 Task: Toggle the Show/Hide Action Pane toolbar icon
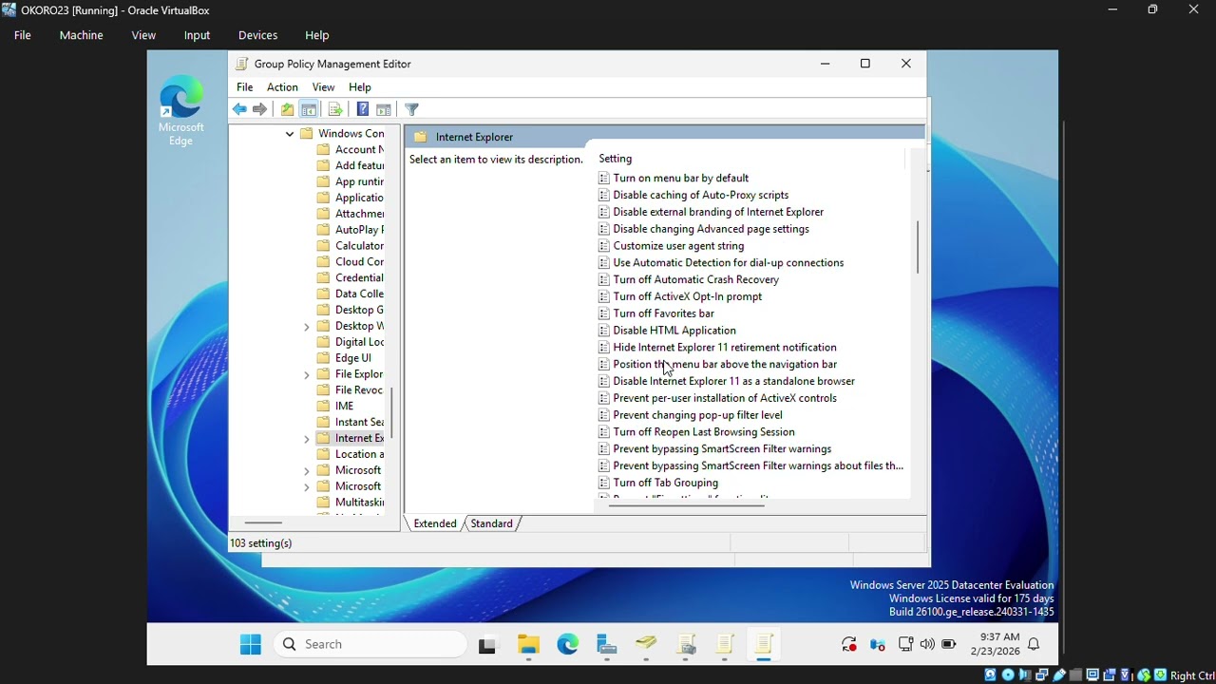pos(384,109)
